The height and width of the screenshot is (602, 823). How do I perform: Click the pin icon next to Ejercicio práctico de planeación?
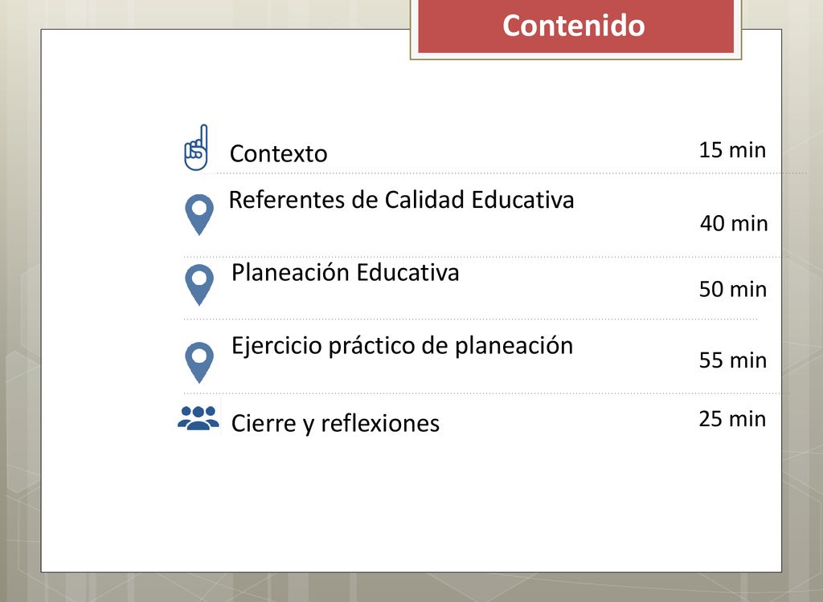pos(199,362)
